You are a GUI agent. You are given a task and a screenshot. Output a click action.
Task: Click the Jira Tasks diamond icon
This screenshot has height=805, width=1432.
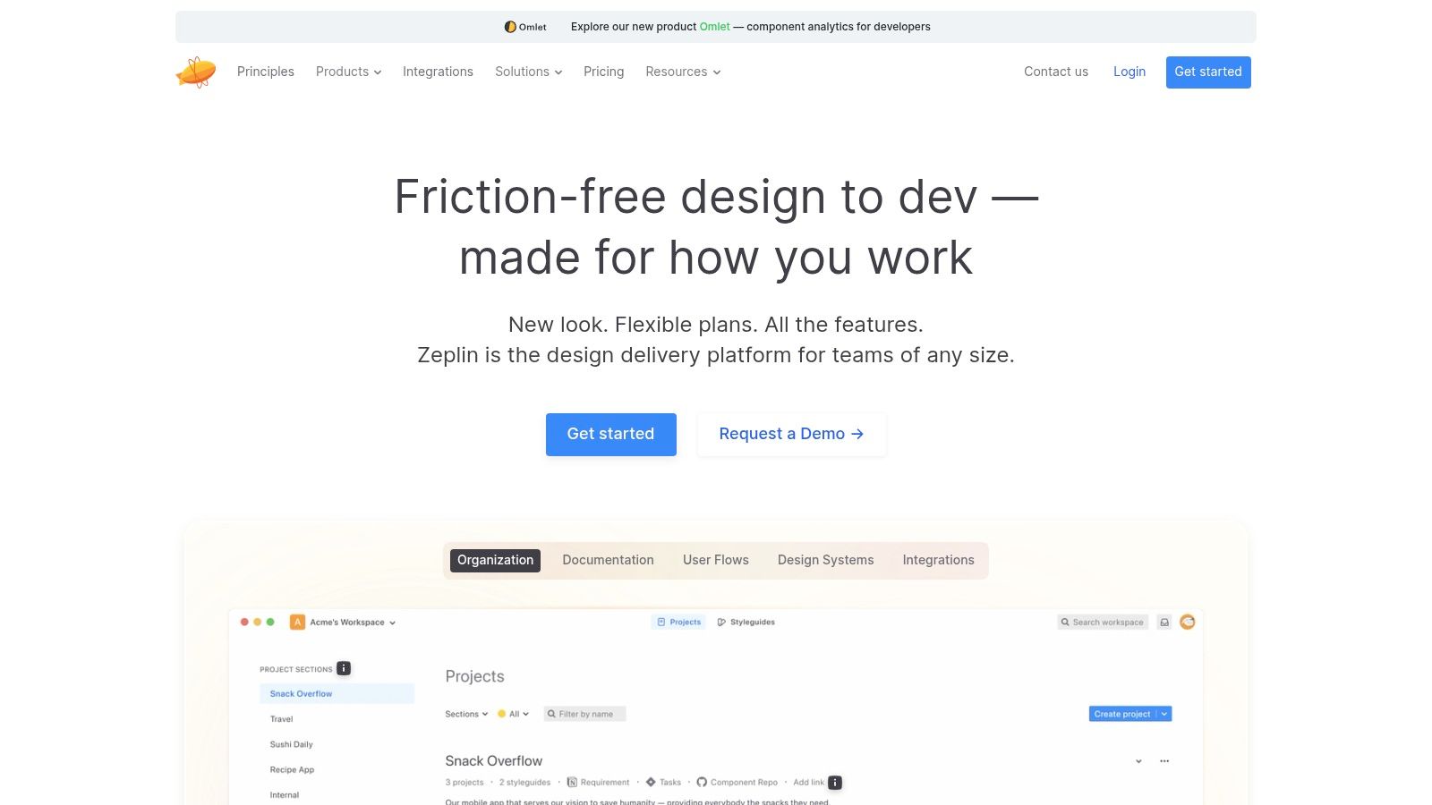(651, 782)
